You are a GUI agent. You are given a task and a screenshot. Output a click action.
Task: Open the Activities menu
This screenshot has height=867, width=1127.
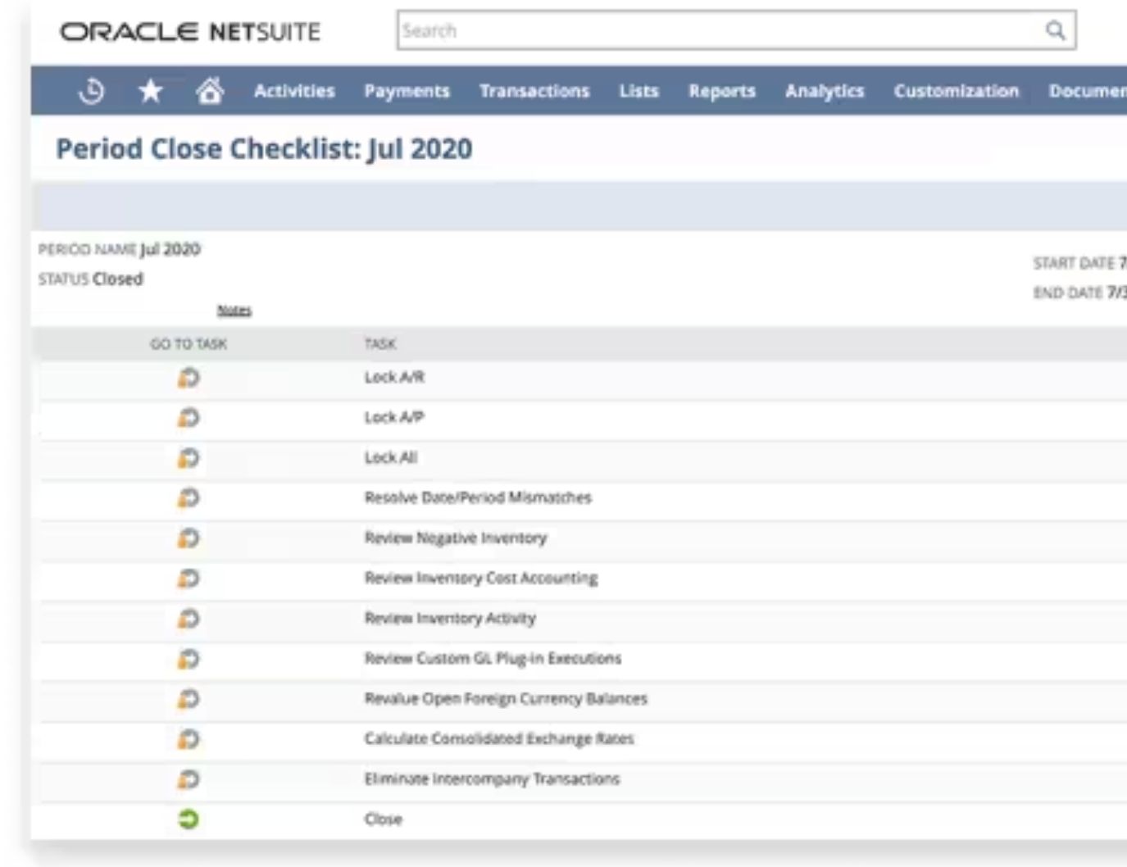click(x=294, y=91)
